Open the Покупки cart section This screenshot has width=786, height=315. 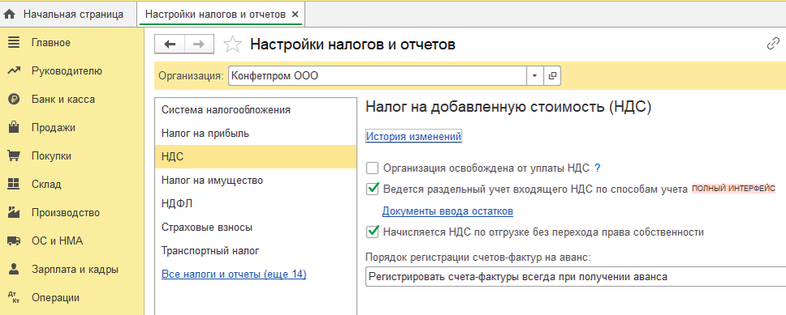point(51,155)
